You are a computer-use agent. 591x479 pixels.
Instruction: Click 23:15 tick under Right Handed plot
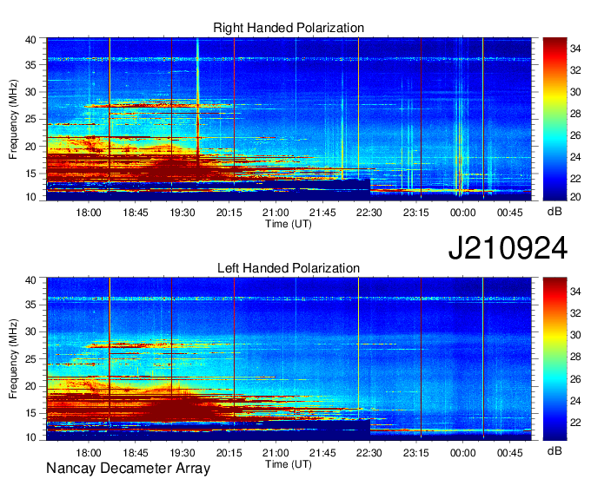[416, 213]
